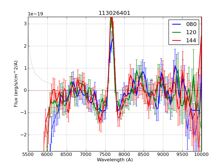Select the 144 legend label

click(x=191, y=40)
